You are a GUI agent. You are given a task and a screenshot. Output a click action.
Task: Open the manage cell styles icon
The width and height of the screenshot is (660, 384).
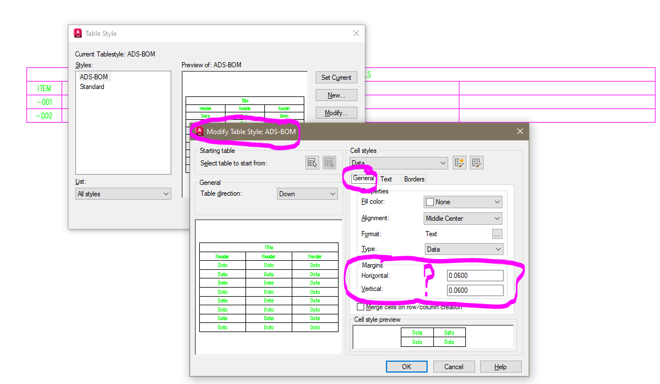pos(477,163)
